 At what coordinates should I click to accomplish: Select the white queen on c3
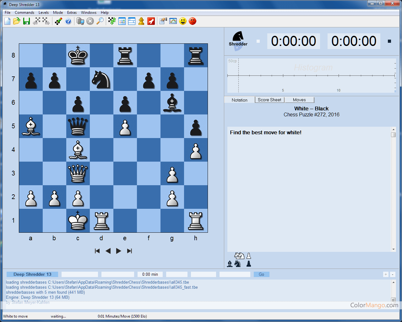click(x=78, y=173)
